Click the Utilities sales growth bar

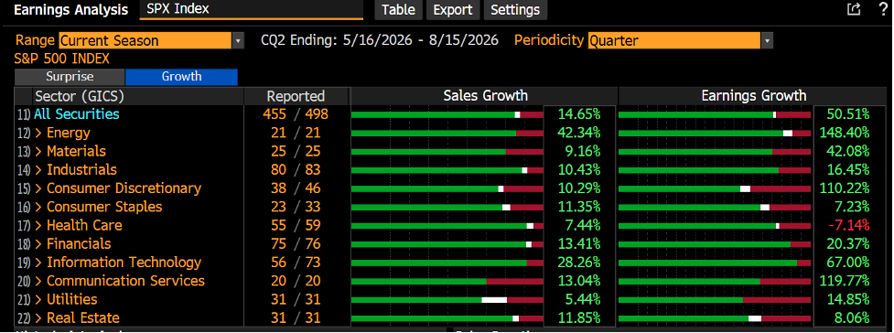(x=447, y=300)
